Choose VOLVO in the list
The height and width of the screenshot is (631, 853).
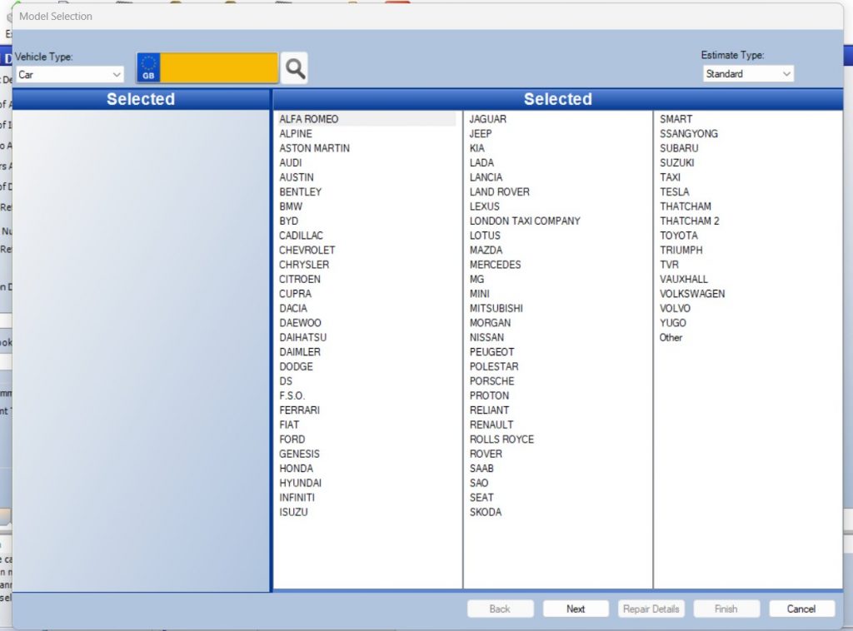coord(675,308)
